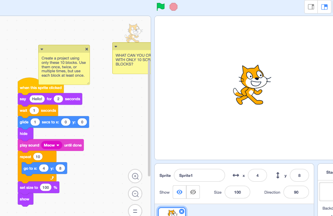Click the resize handle of comment note
Screen dimensions: 333x216
[x=88, y=83]
